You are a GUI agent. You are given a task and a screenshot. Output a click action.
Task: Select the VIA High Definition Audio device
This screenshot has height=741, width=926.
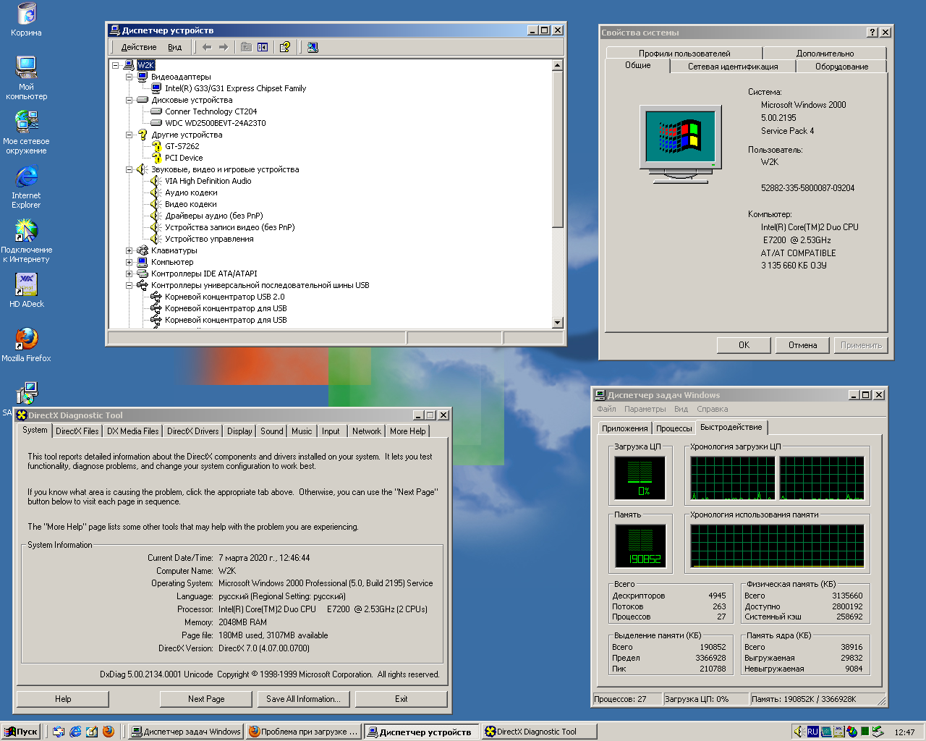tap(208, 181)
